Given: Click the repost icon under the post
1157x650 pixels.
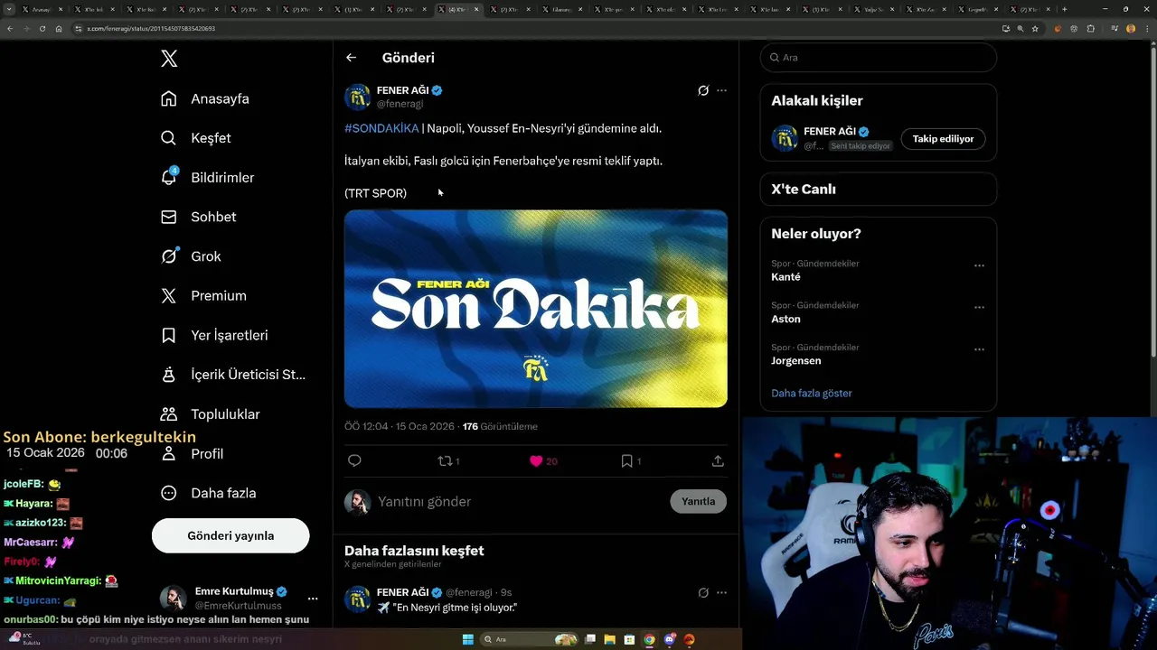Looking at the screenshot, I should [x=445, y=460].
